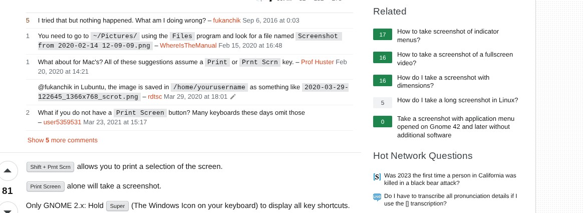Visit the Prof Huster profile link
The width and height of the screenshot is (583, 213).
pyautogui.click(x=317, y=62)
